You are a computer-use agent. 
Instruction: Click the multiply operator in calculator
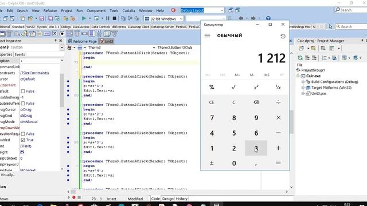tap(278, 117)
